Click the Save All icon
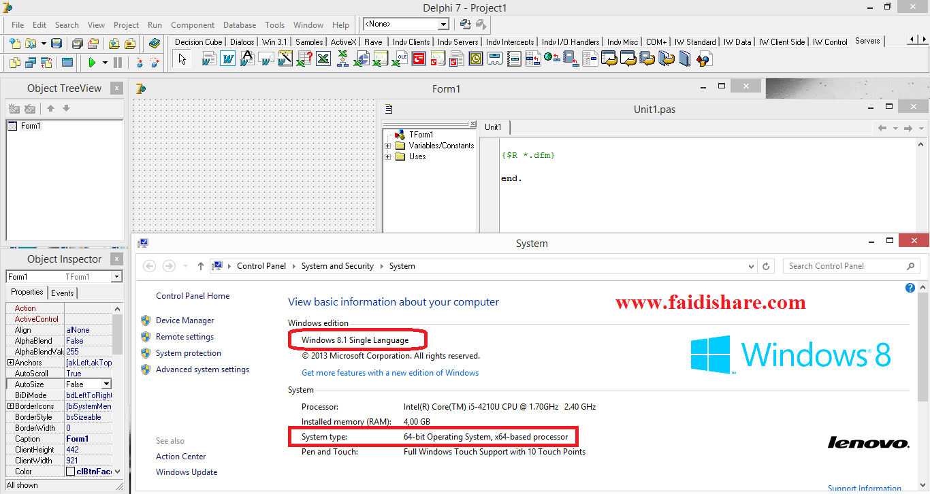Screen dimensions: 930x494 tap(78, 44)
